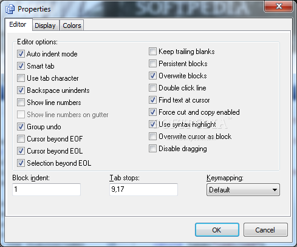Check the Persistent blocks option
Viewport: 297px width, 247px height.
(152, 64)
